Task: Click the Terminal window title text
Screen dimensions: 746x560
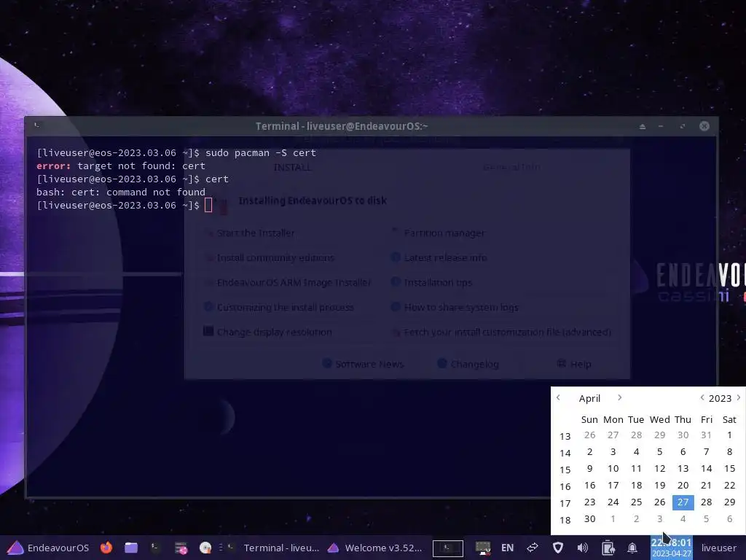Action: (x=342, y=126)
